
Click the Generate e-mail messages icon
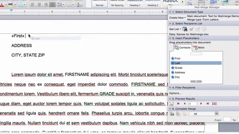tap(185, 114)
